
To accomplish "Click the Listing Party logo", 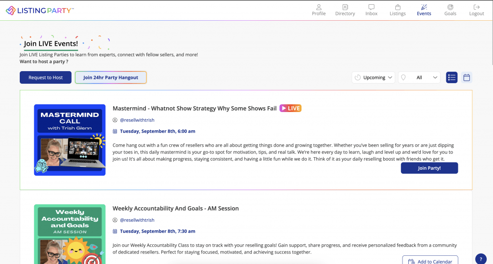I will (39, 11).
